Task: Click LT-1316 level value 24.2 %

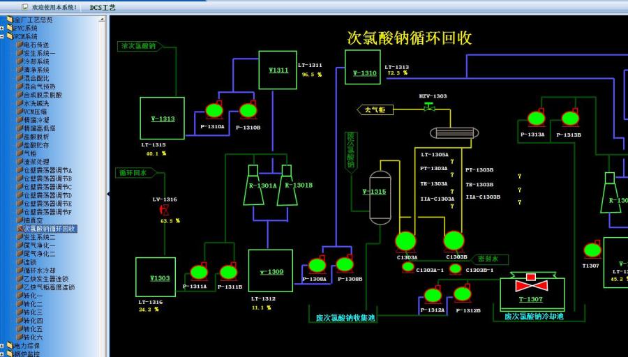Action: click(x=149, y=310)
